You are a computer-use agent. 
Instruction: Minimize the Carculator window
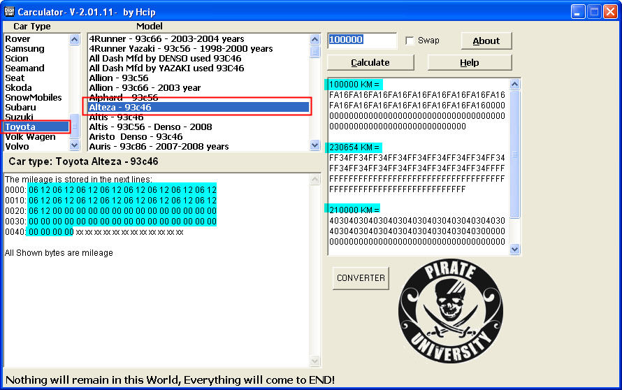tap(578, 11)
